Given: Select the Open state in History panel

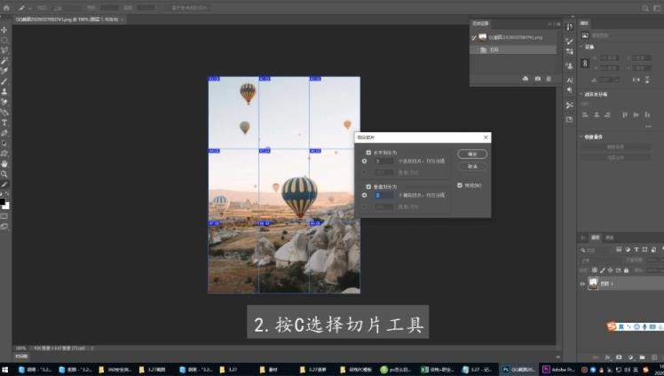Looking at the screenshot, I should pyautogui.click(x=513, y=50).
